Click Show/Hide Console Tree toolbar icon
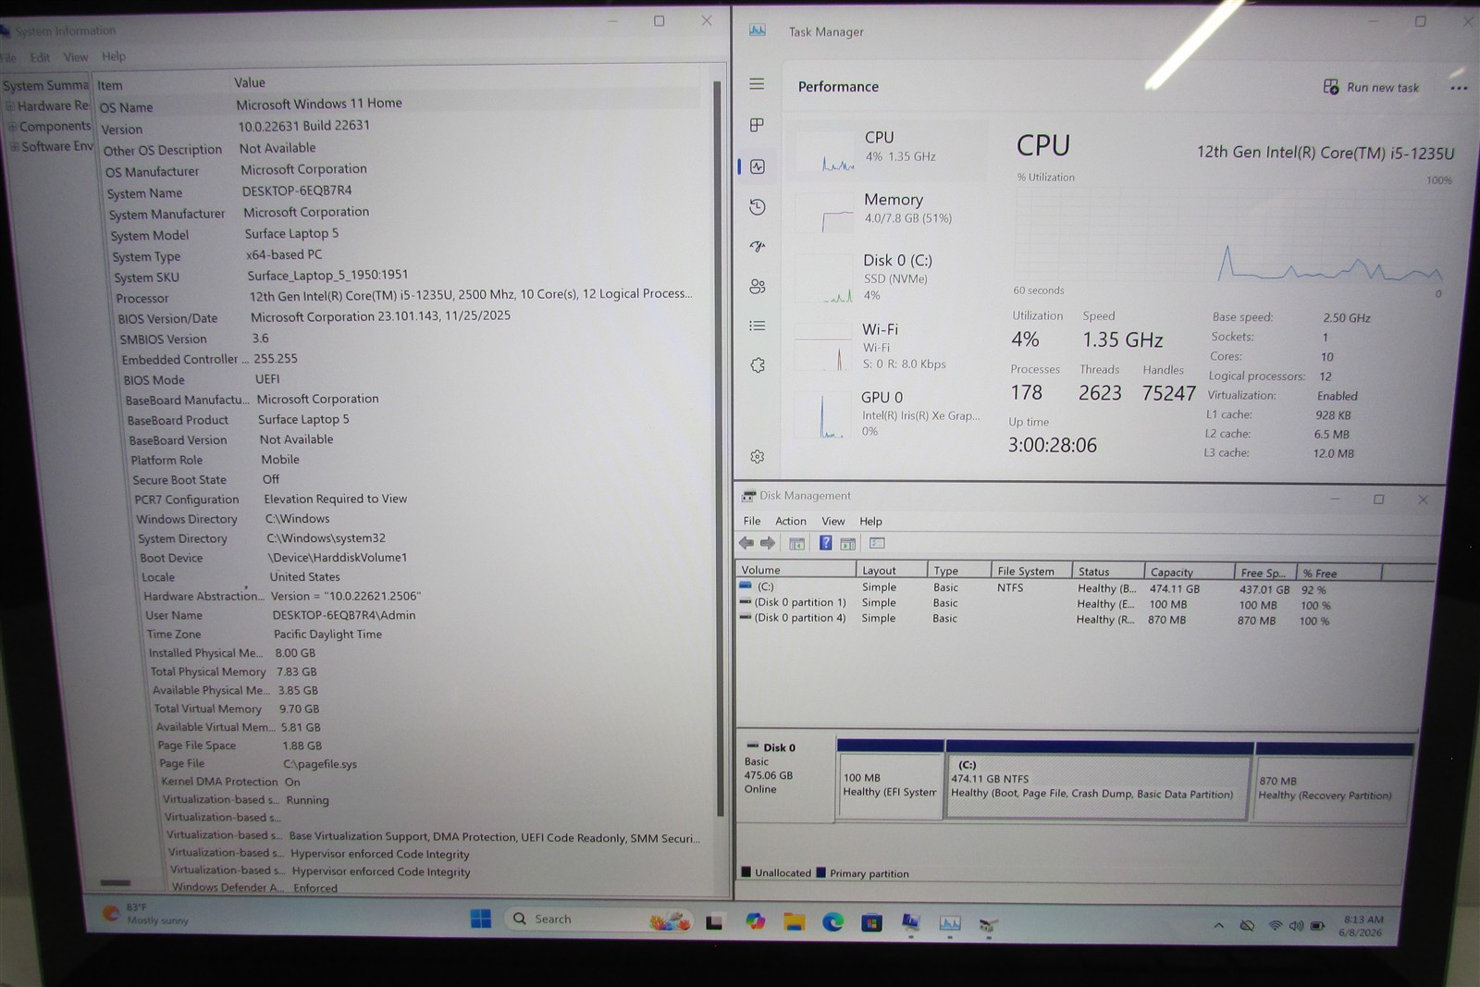The image size is (1480, 987). click(x=796, y=544)
